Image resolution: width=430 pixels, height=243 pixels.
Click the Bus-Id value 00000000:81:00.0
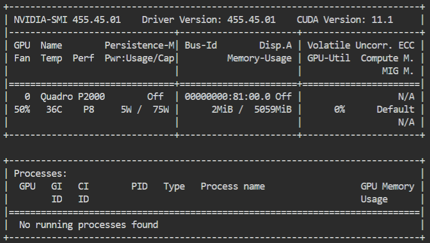click(x=228, y=97)
